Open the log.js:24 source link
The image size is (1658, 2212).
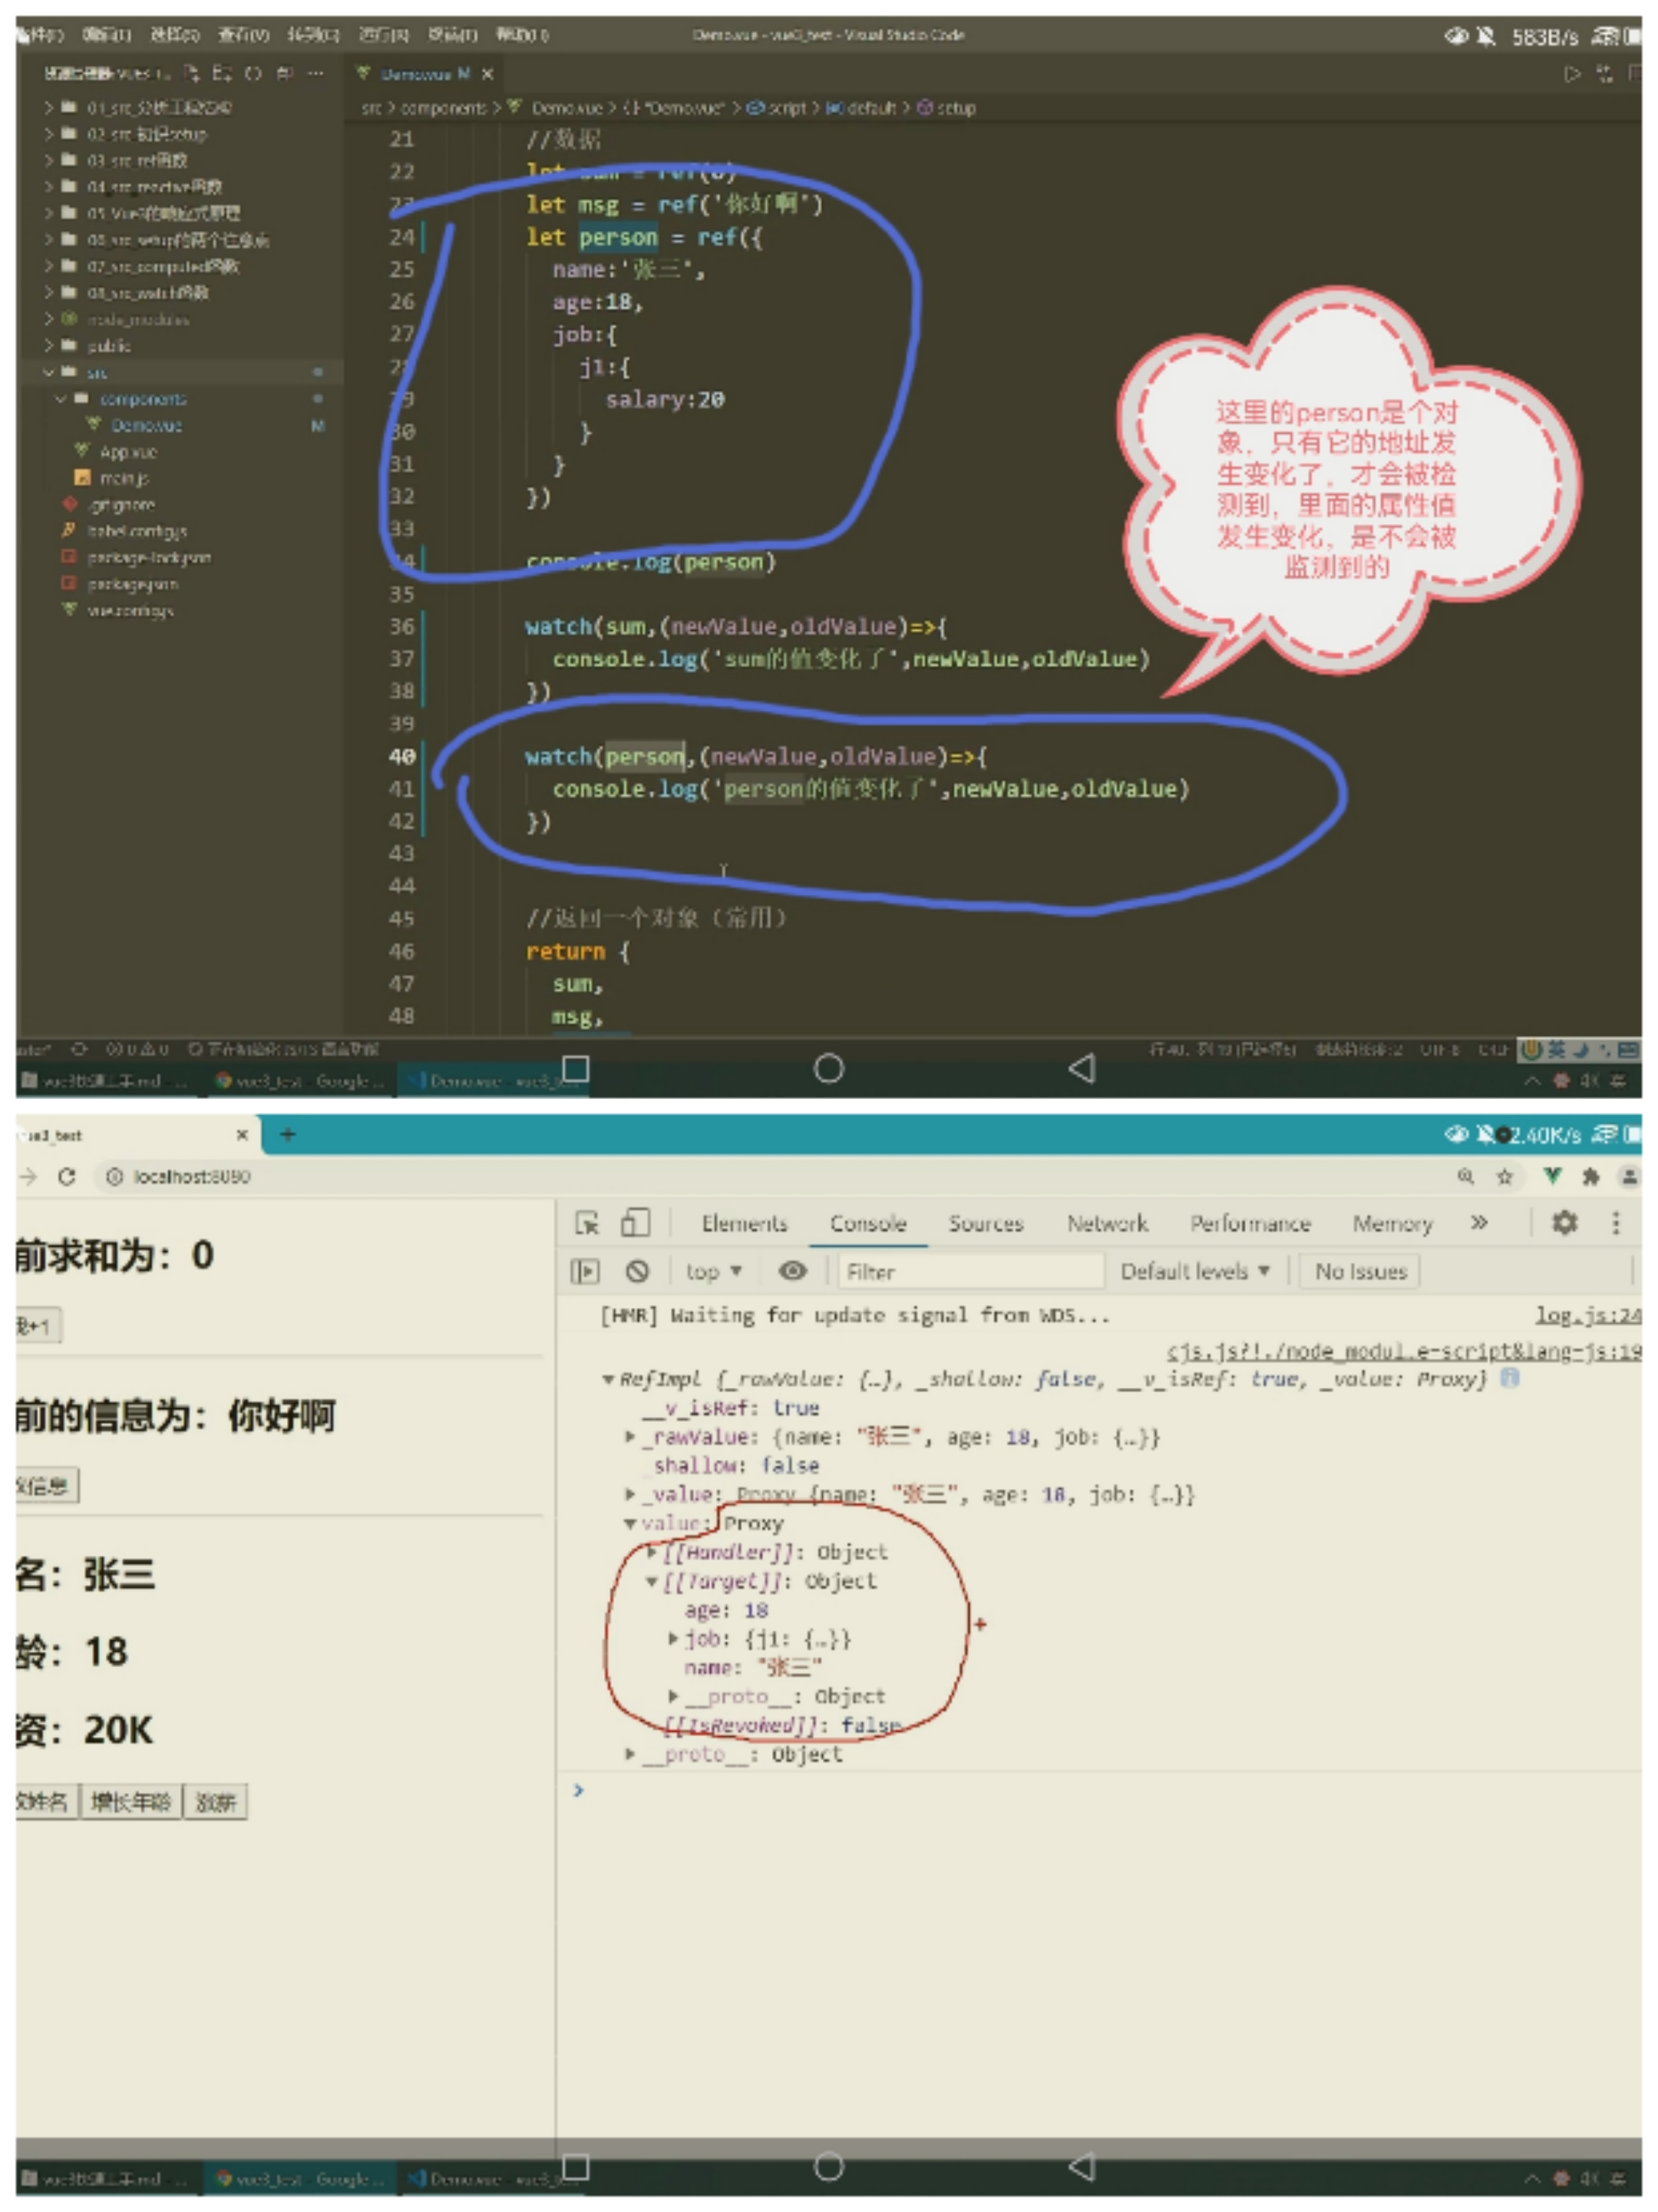1587,1315
